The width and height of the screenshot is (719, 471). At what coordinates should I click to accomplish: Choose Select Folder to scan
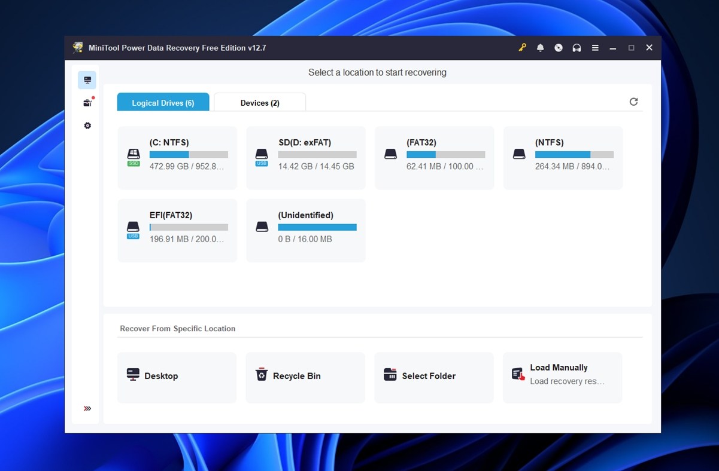tap(433, 376)
